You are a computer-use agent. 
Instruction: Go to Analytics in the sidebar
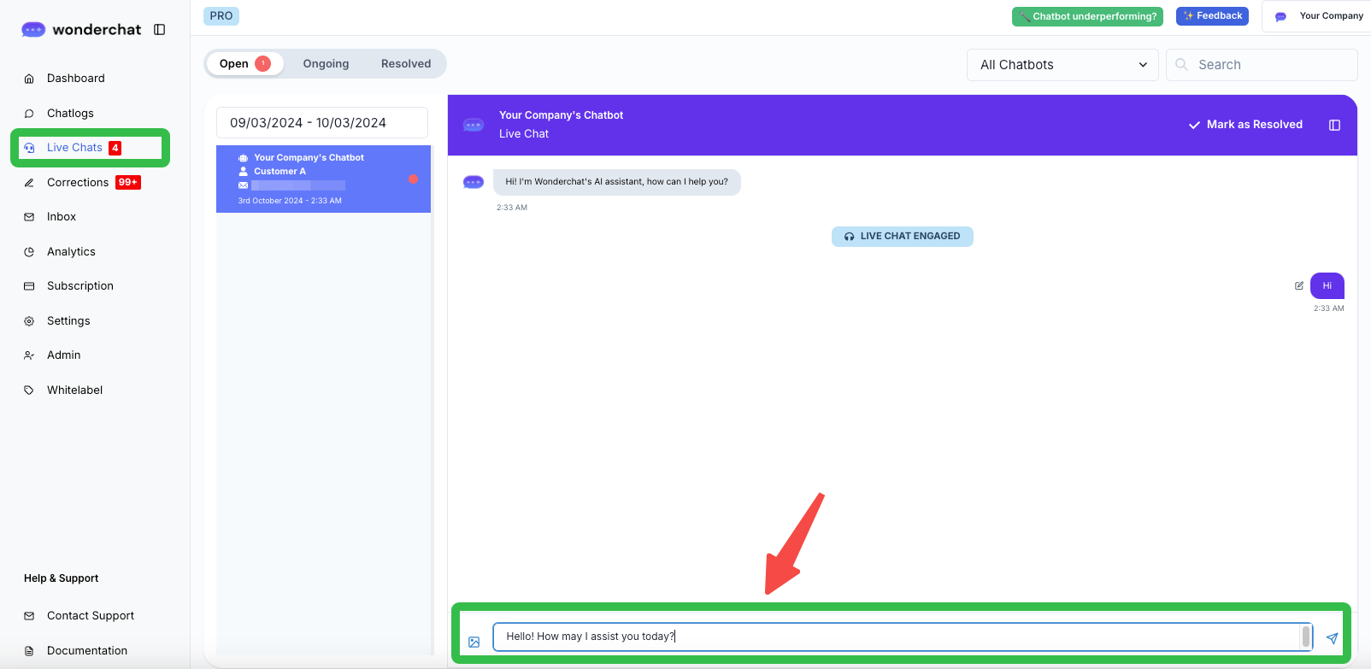[71, 252]
